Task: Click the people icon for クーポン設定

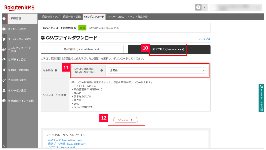Action: [4, 90]
